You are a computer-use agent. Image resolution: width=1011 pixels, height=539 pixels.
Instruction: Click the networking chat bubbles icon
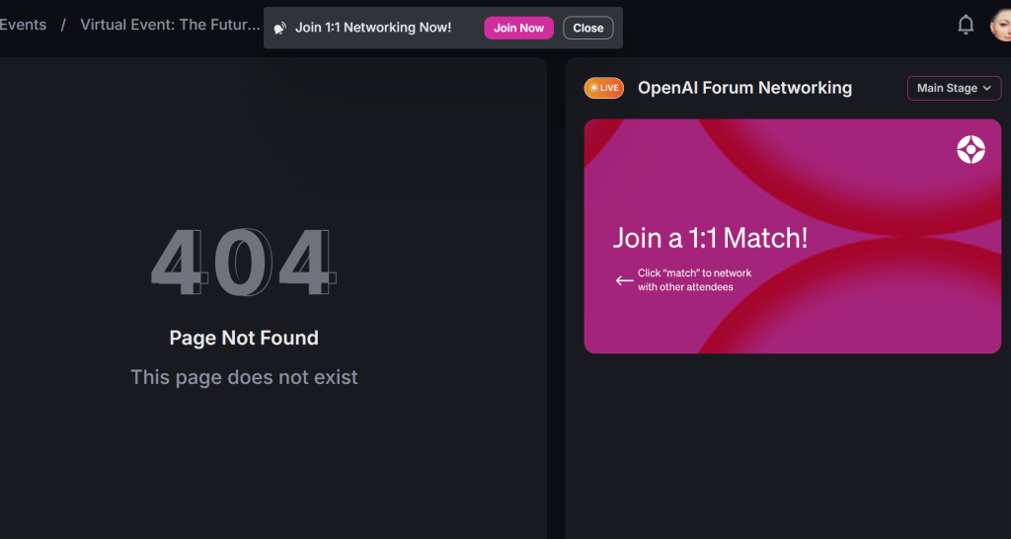click(x=280, y=28)
